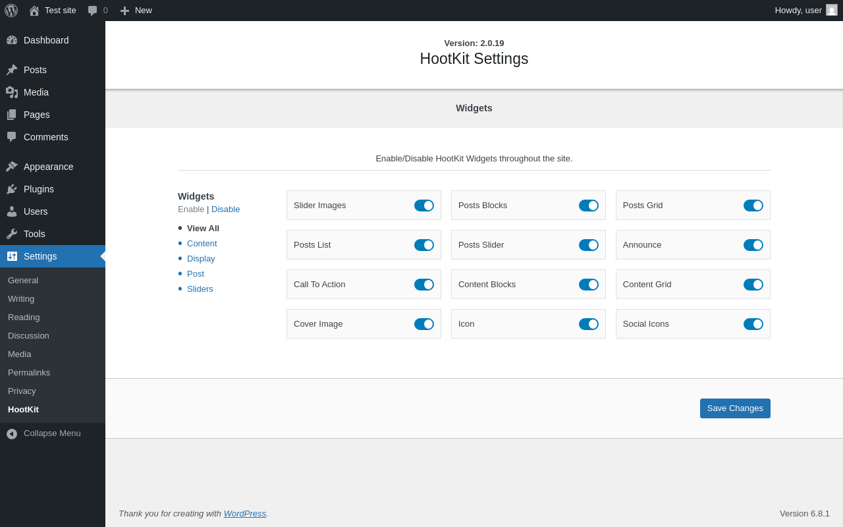
Task: Open the WordPress footer link
Action: pos(244,514)
